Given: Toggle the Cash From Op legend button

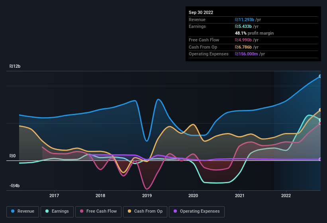Looking at the screenshot, I should pyautogui.click(x=145, y=211).
